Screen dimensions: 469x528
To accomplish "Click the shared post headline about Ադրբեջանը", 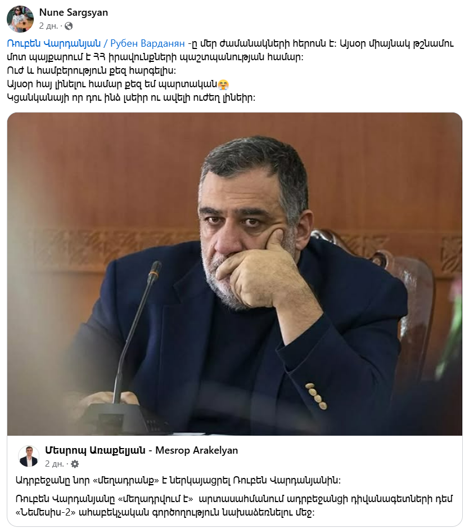I will 178,481.
